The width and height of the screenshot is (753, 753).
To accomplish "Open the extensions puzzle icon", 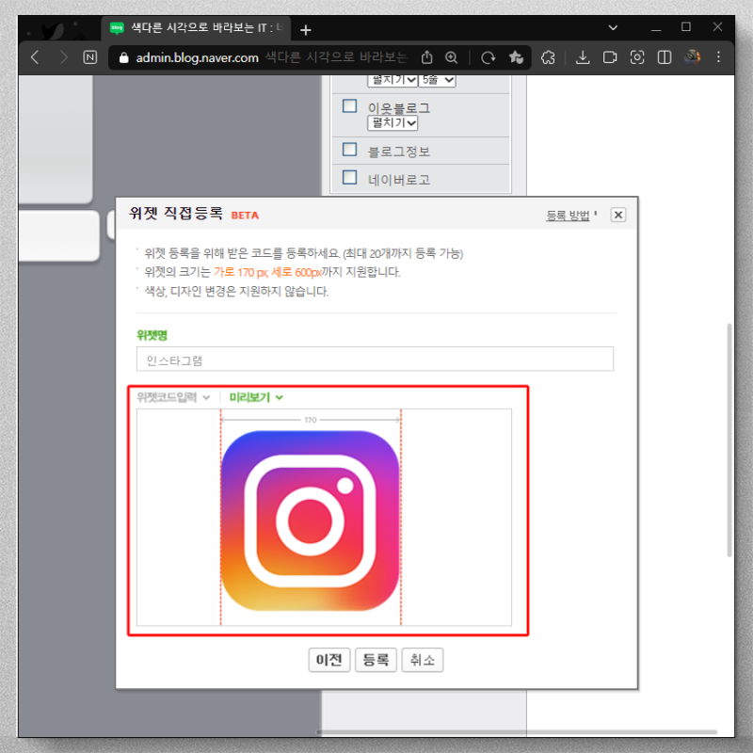I will coord(548,57).
